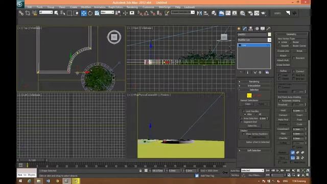This screenshot has height=184, width=327.
Task: Toggle the Percent Snap icon
Action: click(153, 13)
